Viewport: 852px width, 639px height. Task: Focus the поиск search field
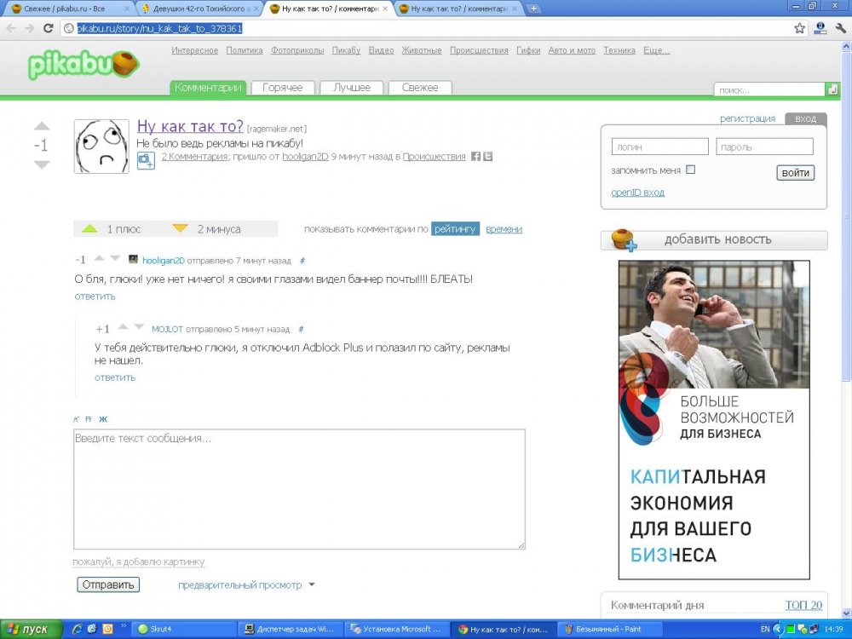pyautogui.click(x=769, y=89)
